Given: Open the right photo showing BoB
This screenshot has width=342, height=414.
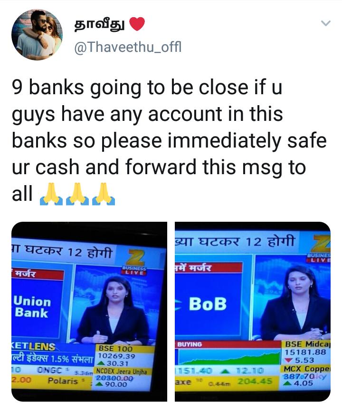Looking at the screenshot, I should click(x=253, y=312).
